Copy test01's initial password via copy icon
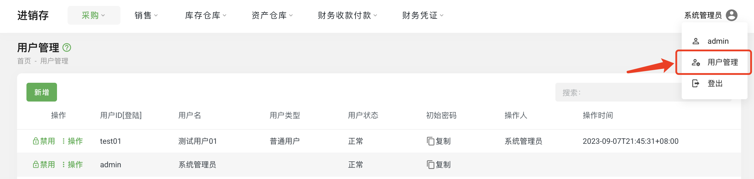754x179 pixels. [430, 141]
